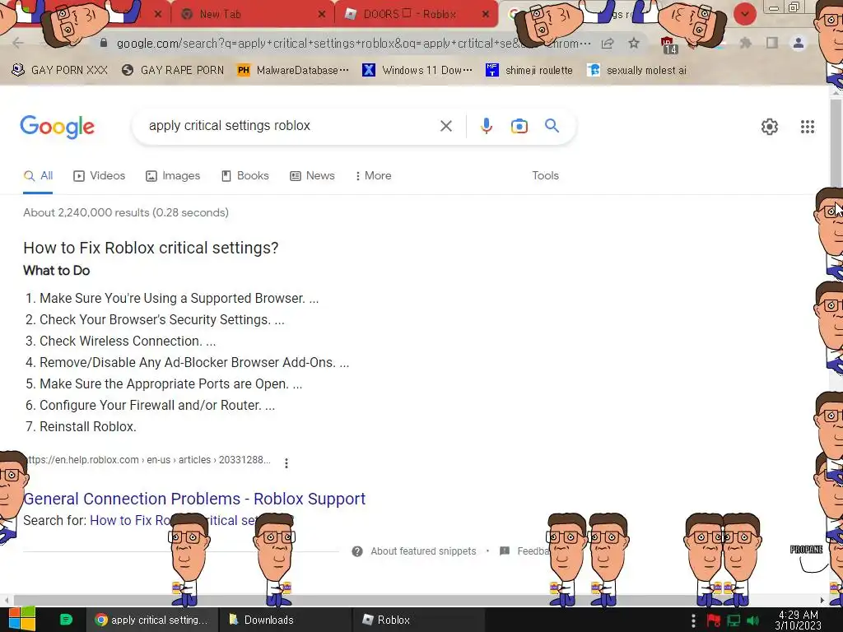The image size is (843, 632).
Task: Search by image with the camera icon
Action: [519, 126]
